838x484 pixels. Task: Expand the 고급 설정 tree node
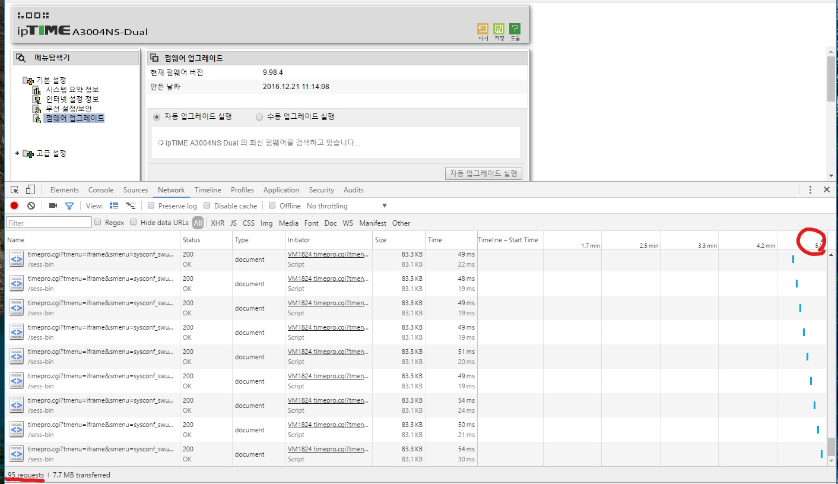tap(17, 153)
